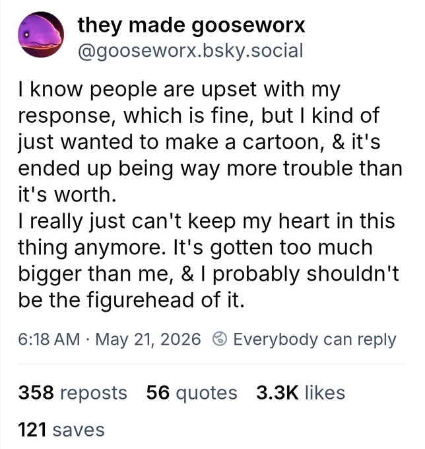Open display name 'they made gooseworx'
This screenshot has height=449, width=425.
[191, 26]
